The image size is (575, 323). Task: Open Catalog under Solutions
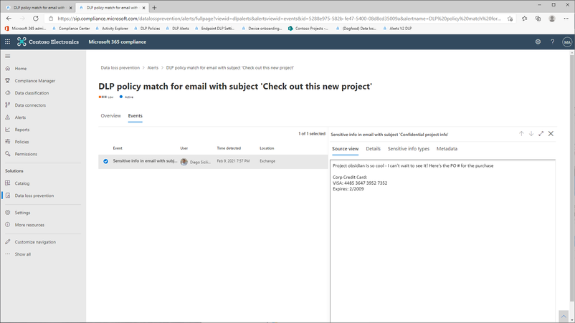point(22,183)
